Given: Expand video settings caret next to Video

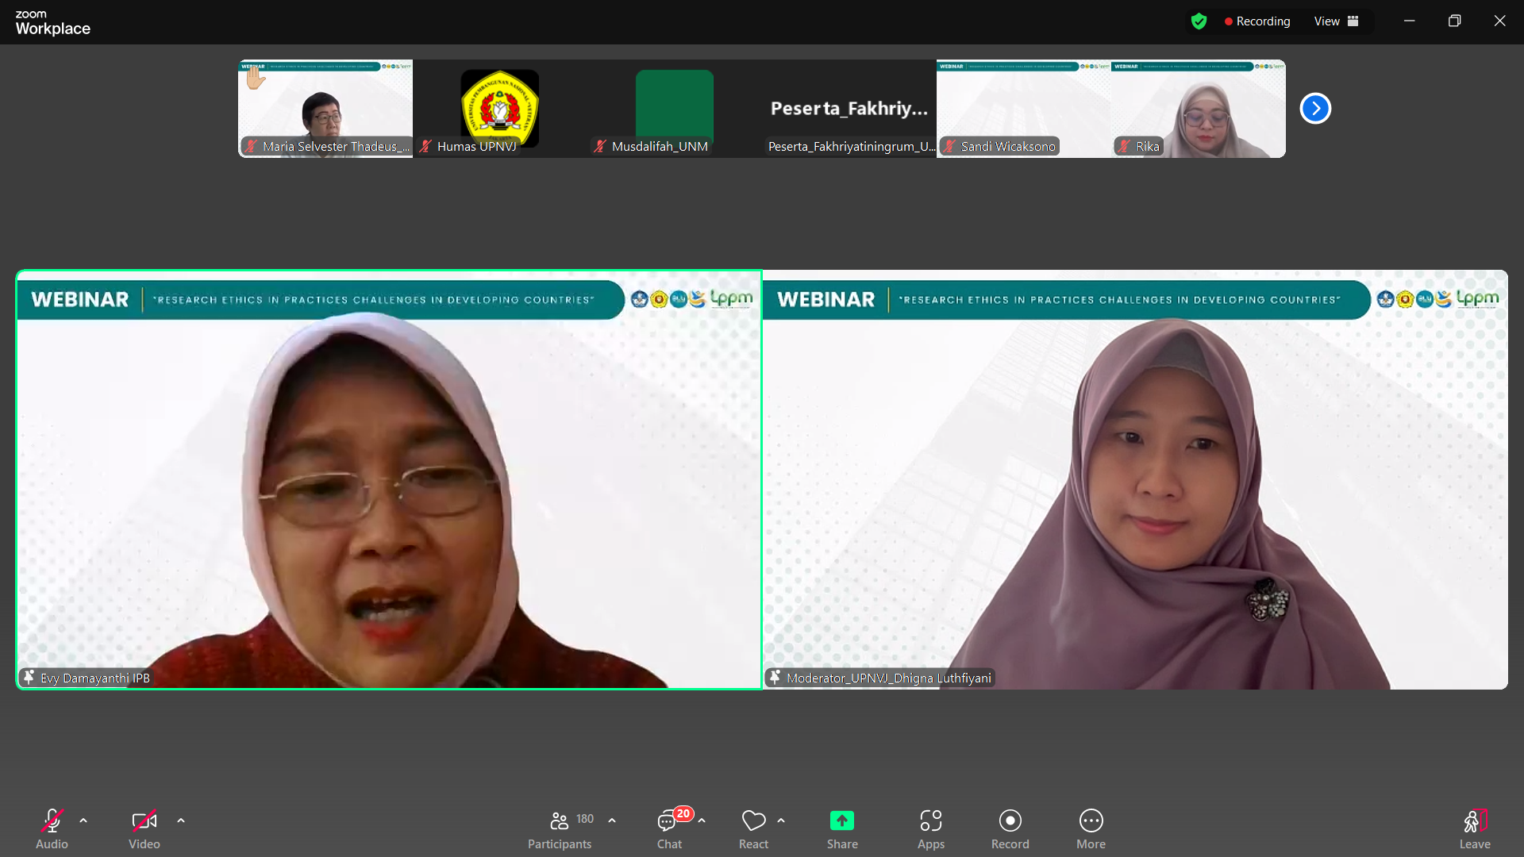Looking at the screenshot, I should pos(181,820).
